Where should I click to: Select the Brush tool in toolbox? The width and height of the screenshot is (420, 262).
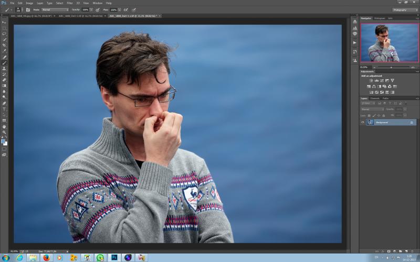click(x=4, y=63)
